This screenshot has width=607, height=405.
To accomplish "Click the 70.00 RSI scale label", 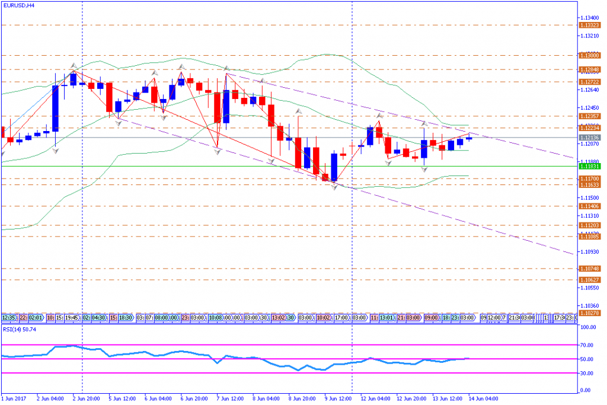I will pyautogui.click(x=587, y=345).
